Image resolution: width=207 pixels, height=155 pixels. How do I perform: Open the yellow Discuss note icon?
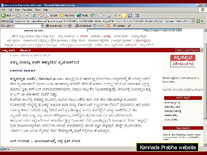tap(124, 15)
